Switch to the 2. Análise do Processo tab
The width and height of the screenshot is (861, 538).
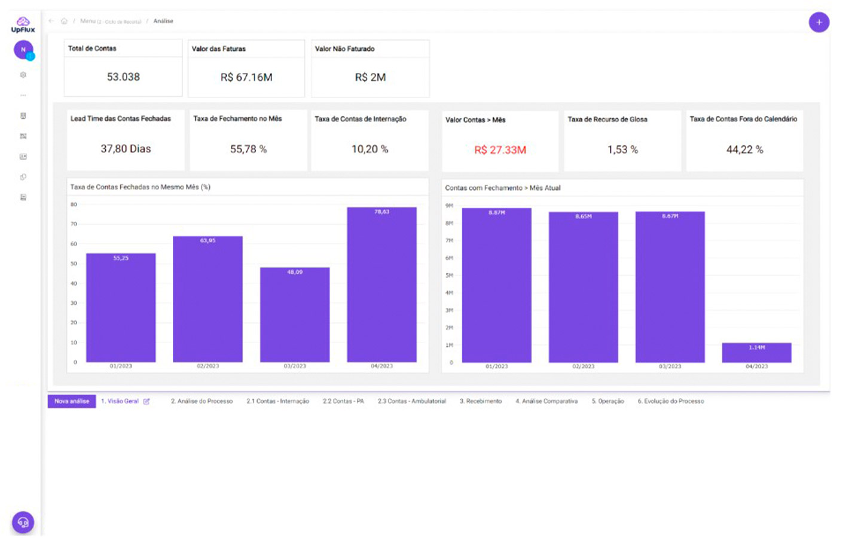(201, 401)
